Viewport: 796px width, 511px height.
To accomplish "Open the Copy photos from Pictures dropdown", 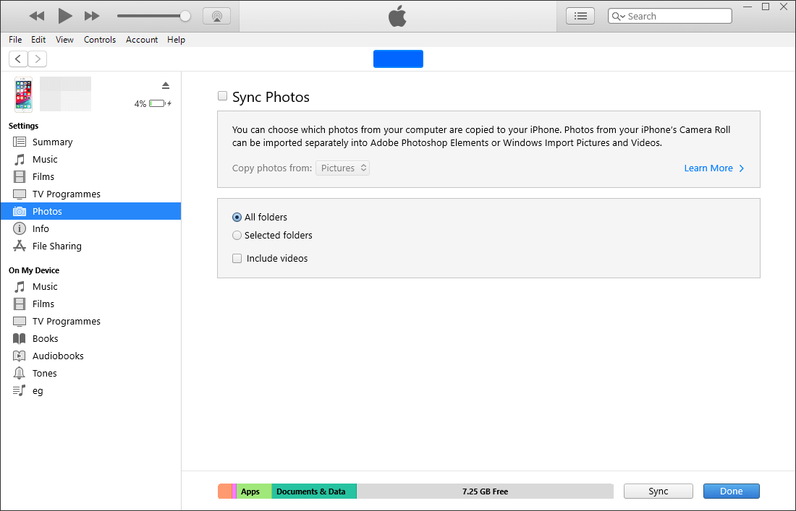I will tap(343, 168).
